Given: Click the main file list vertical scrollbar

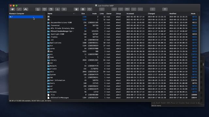Looking at the screenshot, I should click(199, 54).
